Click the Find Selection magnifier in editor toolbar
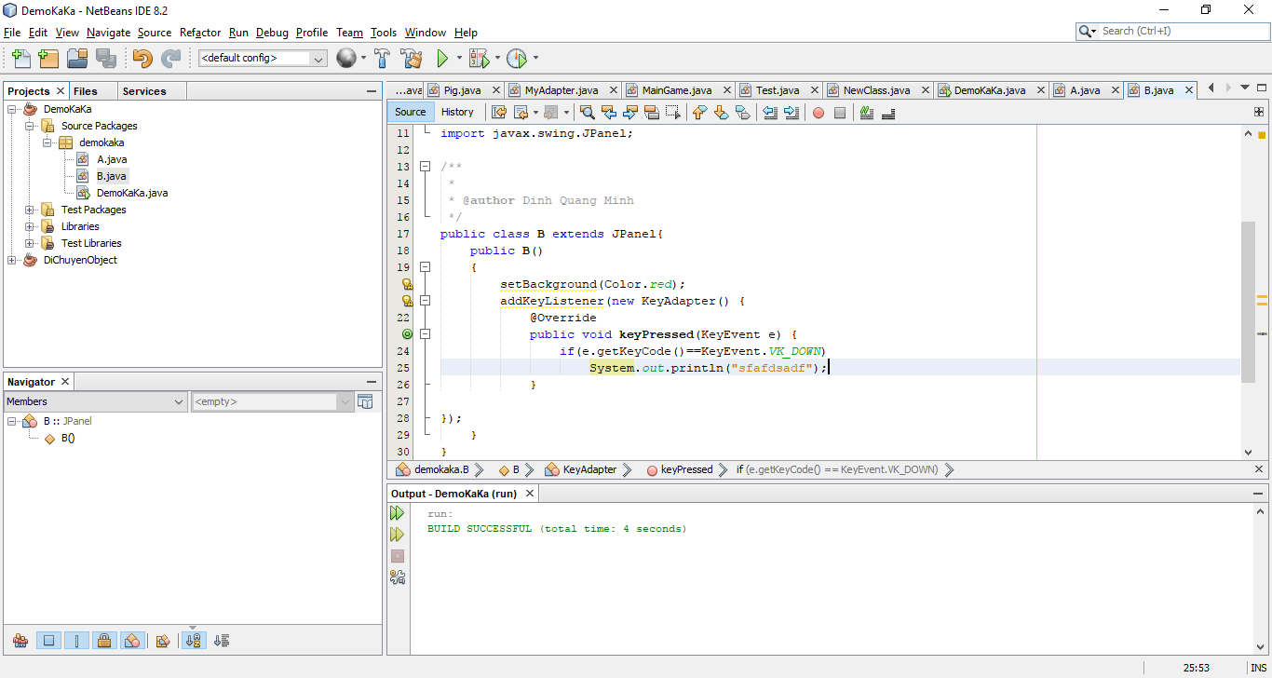The height and width of the screenshot is (678, 1272). pos(587,113)
